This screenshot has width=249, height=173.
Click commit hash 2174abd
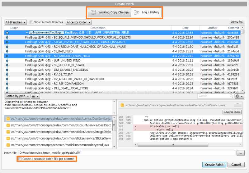point(233,51)
